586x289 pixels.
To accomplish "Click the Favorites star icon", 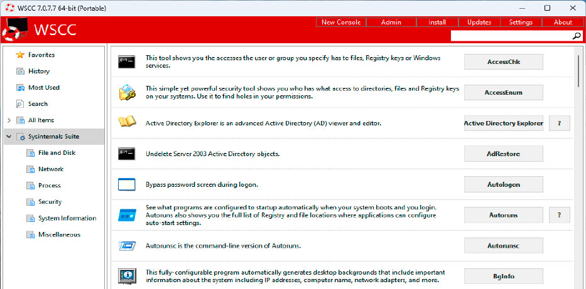I will (x=20, y=55).
